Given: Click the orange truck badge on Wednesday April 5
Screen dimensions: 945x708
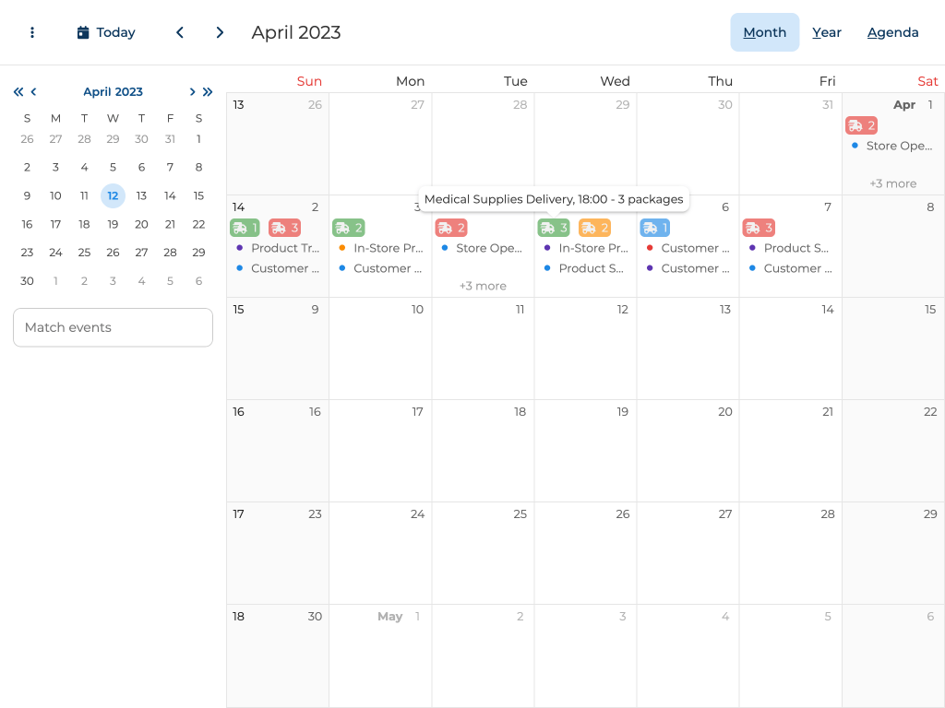Looking at the screenshot, I should [594, 228].
